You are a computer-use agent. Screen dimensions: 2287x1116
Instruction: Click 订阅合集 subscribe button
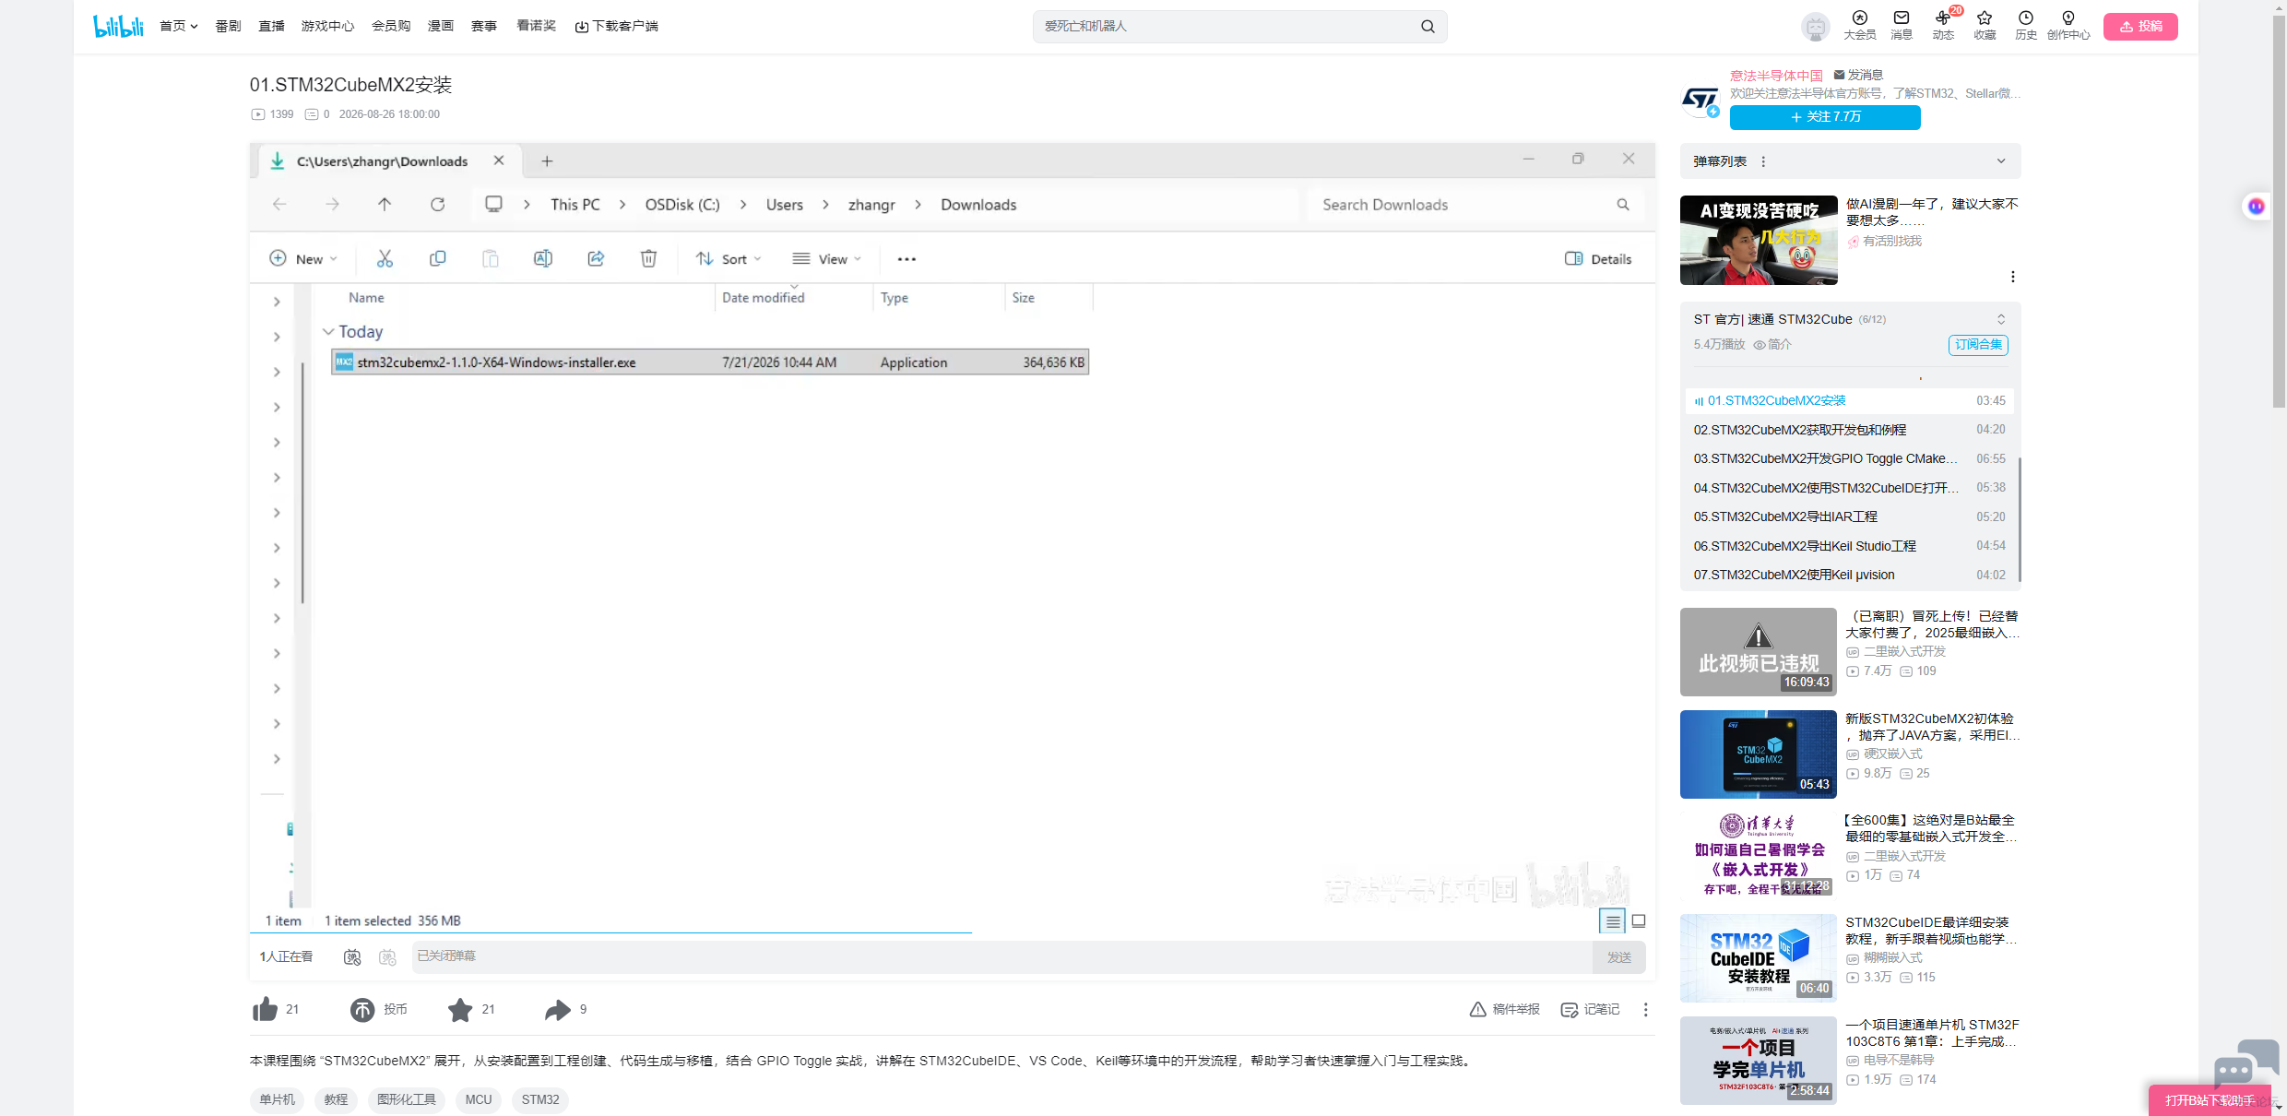click(x=1978, y=345)
